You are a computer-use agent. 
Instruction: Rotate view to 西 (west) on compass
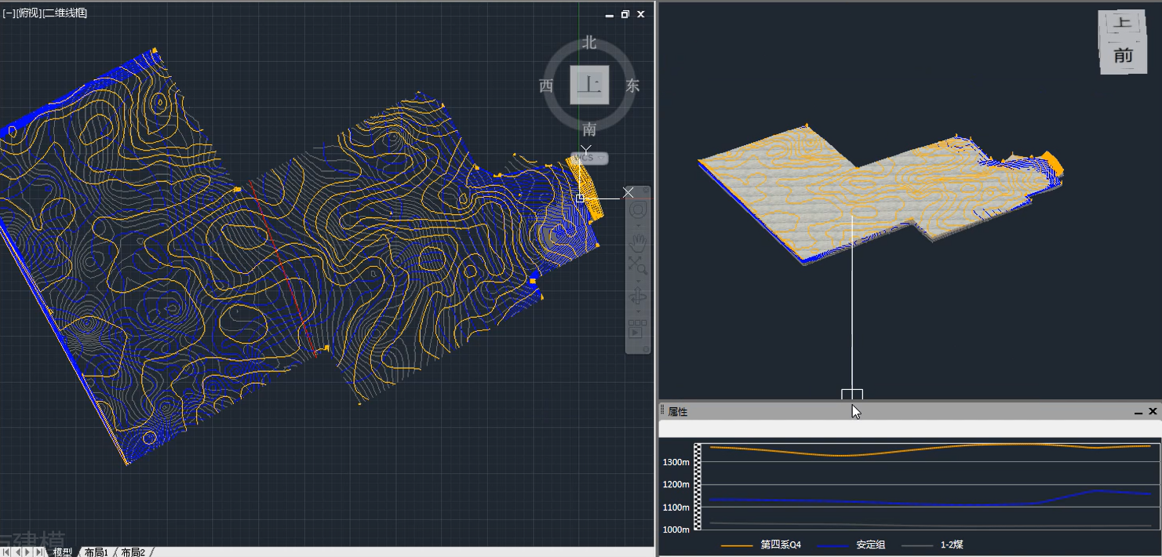546,86
